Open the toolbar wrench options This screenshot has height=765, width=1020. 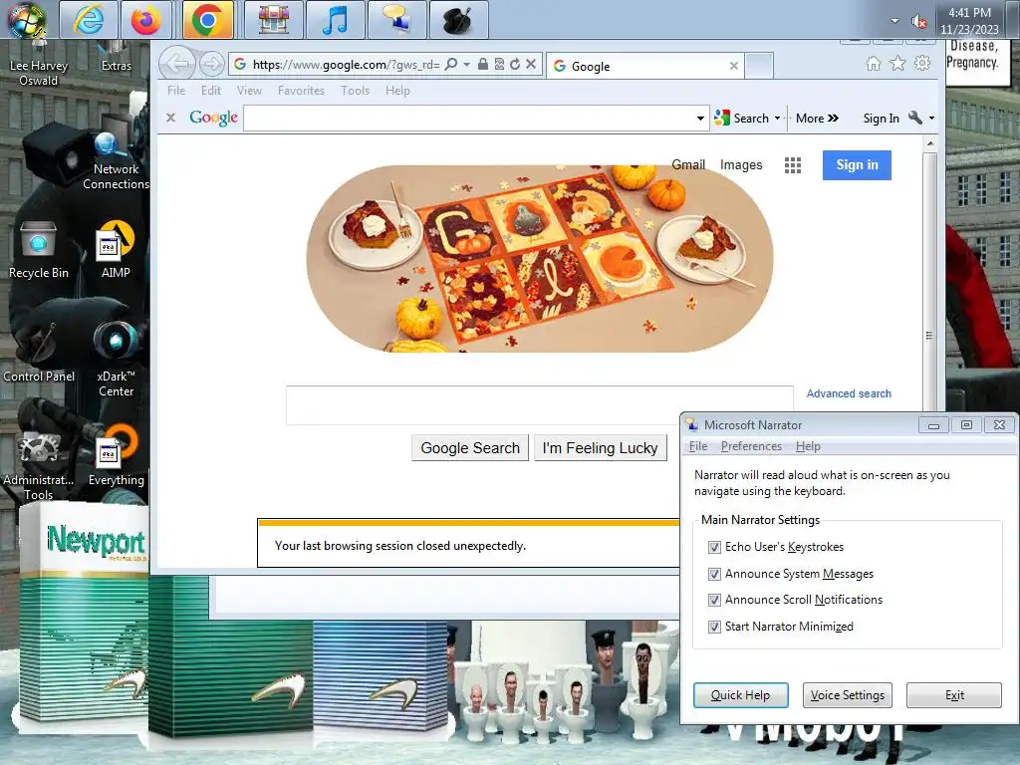915,118
